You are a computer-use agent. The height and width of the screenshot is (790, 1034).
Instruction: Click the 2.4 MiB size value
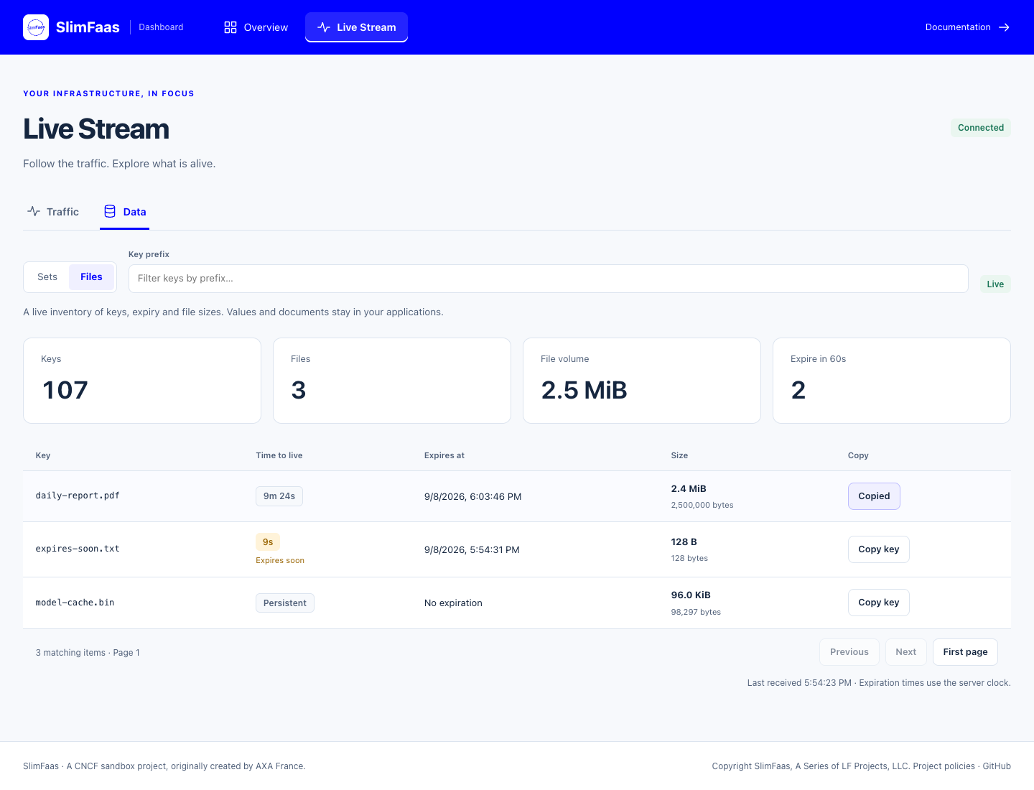click(x=689, y=489)
